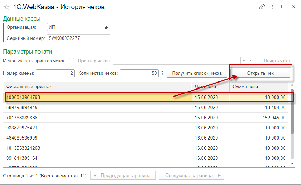Image resolution: width=301 pixels, height=185 pixels.
Task: Go to Следующая страница
Action: (x=192, y=176)
